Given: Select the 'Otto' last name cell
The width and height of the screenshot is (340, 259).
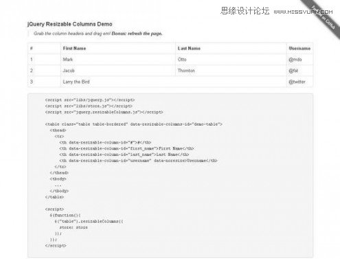Looking at the screenshot, I should click(x=231, y=60).
